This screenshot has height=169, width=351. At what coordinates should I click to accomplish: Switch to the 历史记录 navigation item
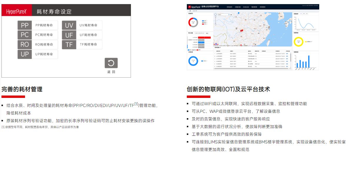246,6
